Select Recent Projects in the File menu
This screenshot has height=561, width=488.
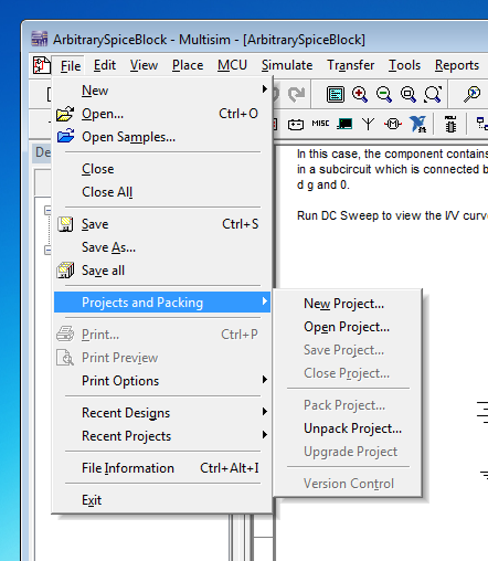pyautogui.click(x=162, y=436)
